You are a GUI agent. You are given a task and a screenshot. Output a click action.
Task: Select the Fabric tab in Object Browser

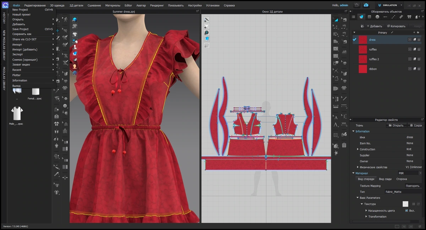pos(361,17)
